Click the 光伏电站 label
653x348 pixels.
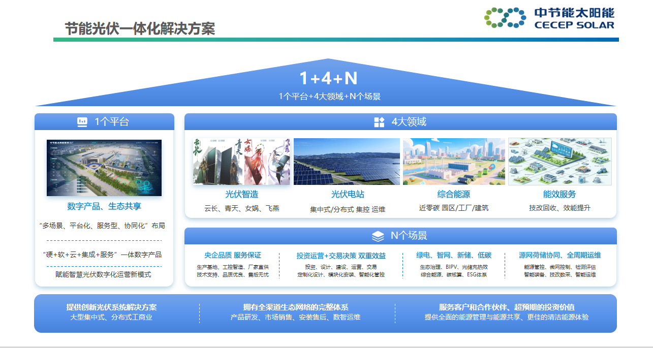pos(348,194)
